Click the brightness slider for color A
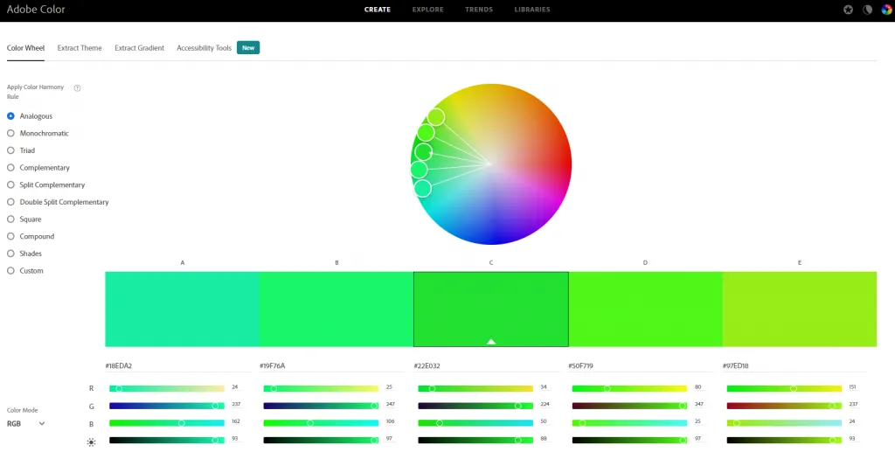This screenshot has height=466, width=895. point(167,441)
